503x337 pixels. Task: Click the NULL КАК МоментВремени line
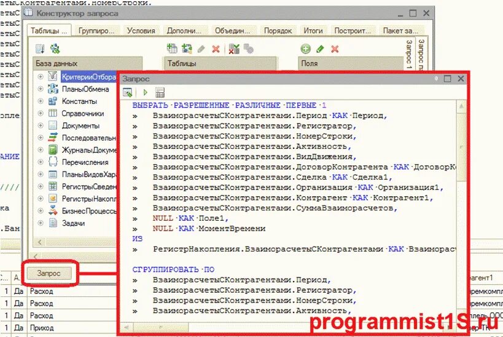(209, 229)
